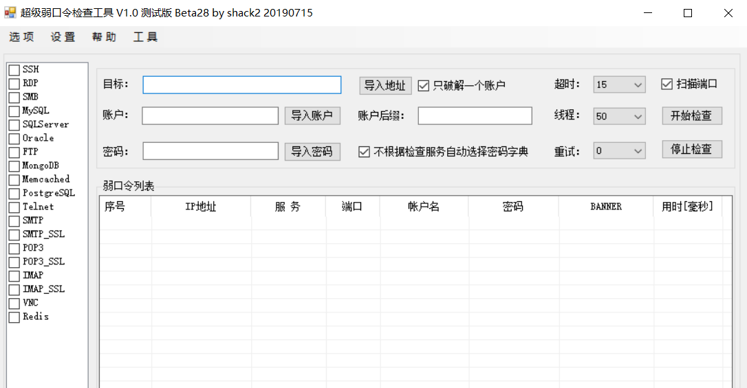Open the 选项 menu
The width and height of the screenshot is (747, 388).
[21, 36]
